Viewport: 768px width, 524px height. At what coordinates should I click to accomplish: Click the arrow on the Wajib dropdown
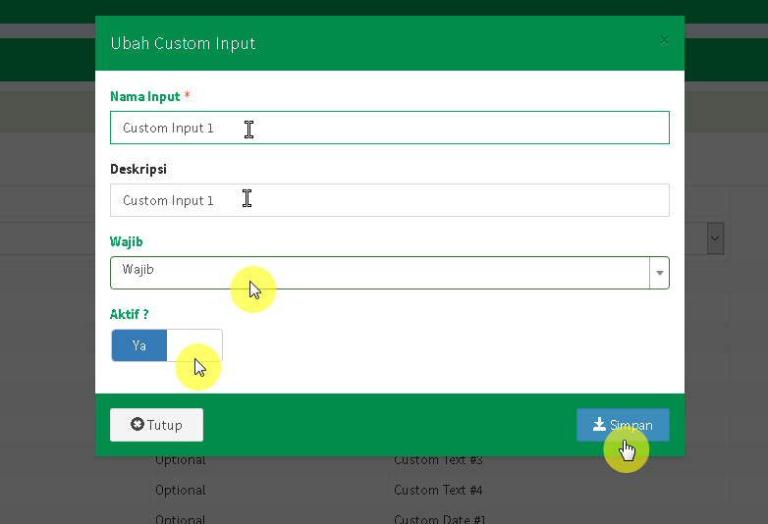coord(659,273)
